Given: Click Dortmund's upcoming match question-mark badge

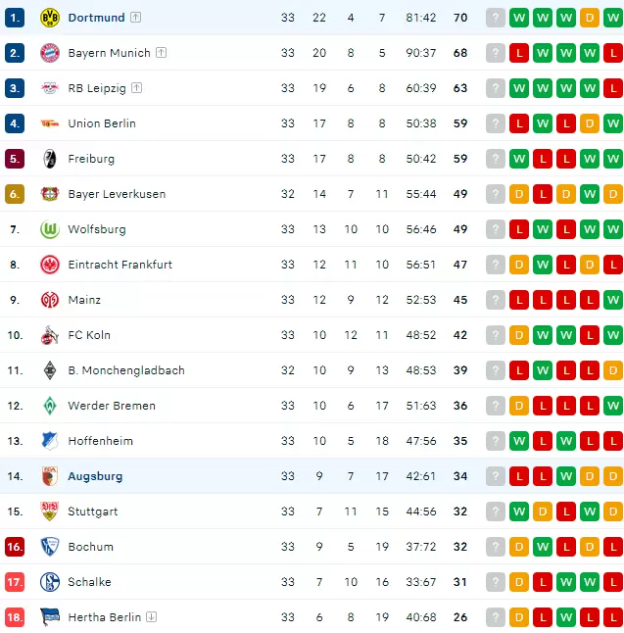Looking at the screenshot, I should point(496,18).
